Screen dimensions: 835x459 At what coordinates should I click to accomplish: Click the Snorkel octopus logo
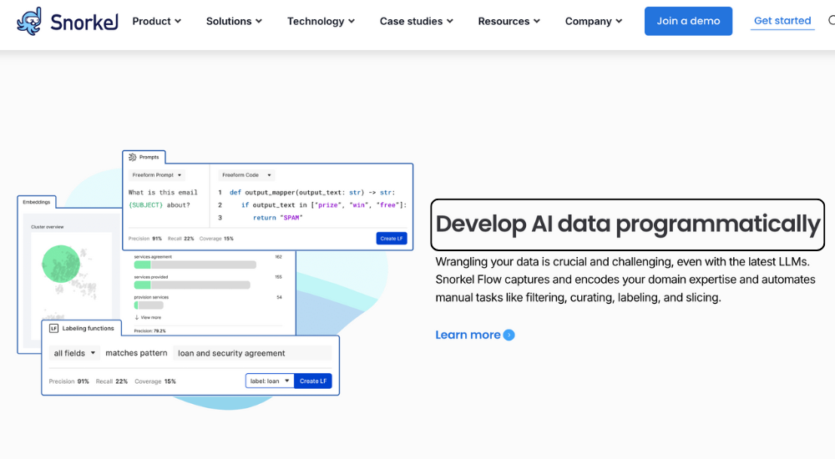[29, 22]
